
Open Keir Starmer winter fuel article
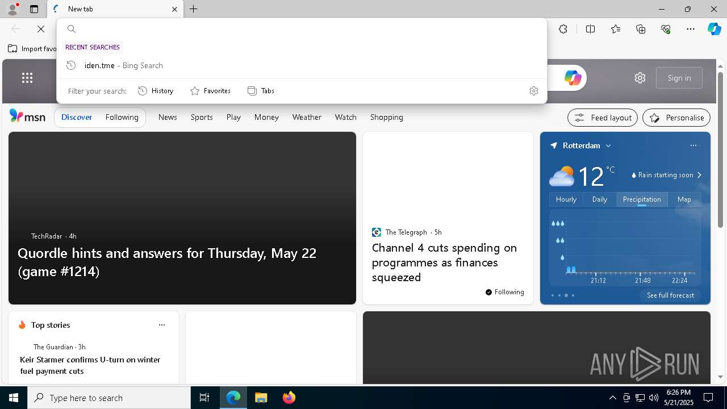pos(90,365)
